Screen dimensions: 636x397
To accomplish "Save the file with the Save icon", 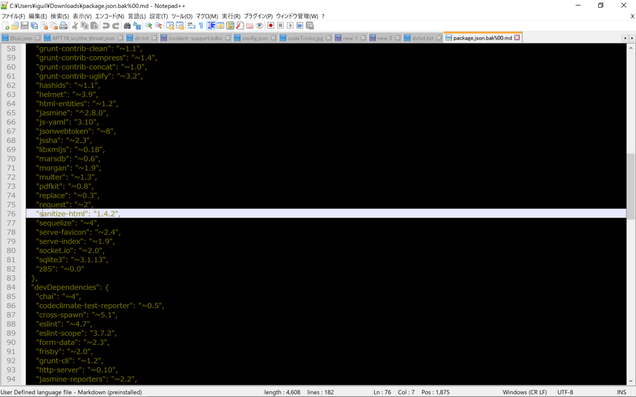I will 24,25.
